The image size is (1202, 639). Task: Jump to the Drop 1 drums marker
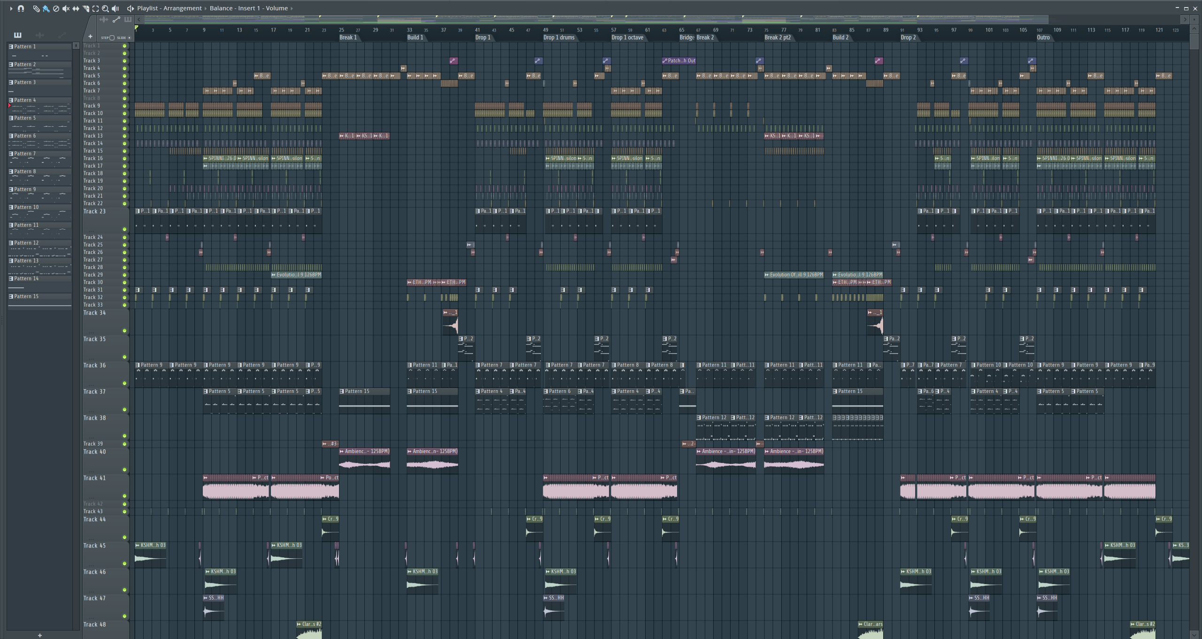pos(559,38)
